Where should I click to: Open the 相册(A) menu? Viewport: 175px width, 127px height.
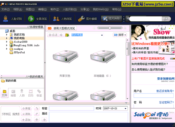coord(18,9)
